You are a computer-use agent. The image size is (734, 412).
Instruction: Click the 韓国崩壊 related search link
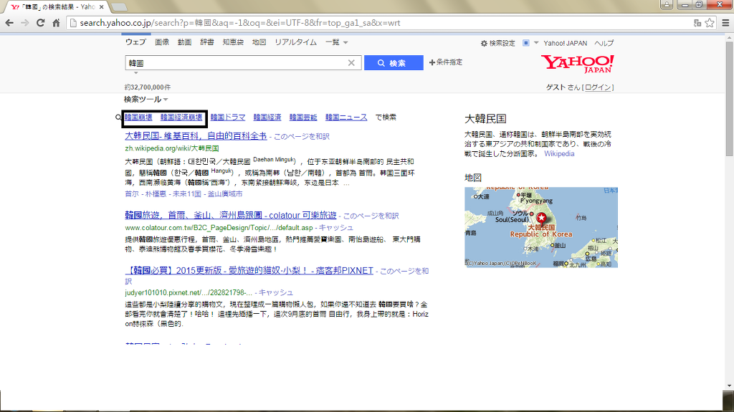[138, 117]
